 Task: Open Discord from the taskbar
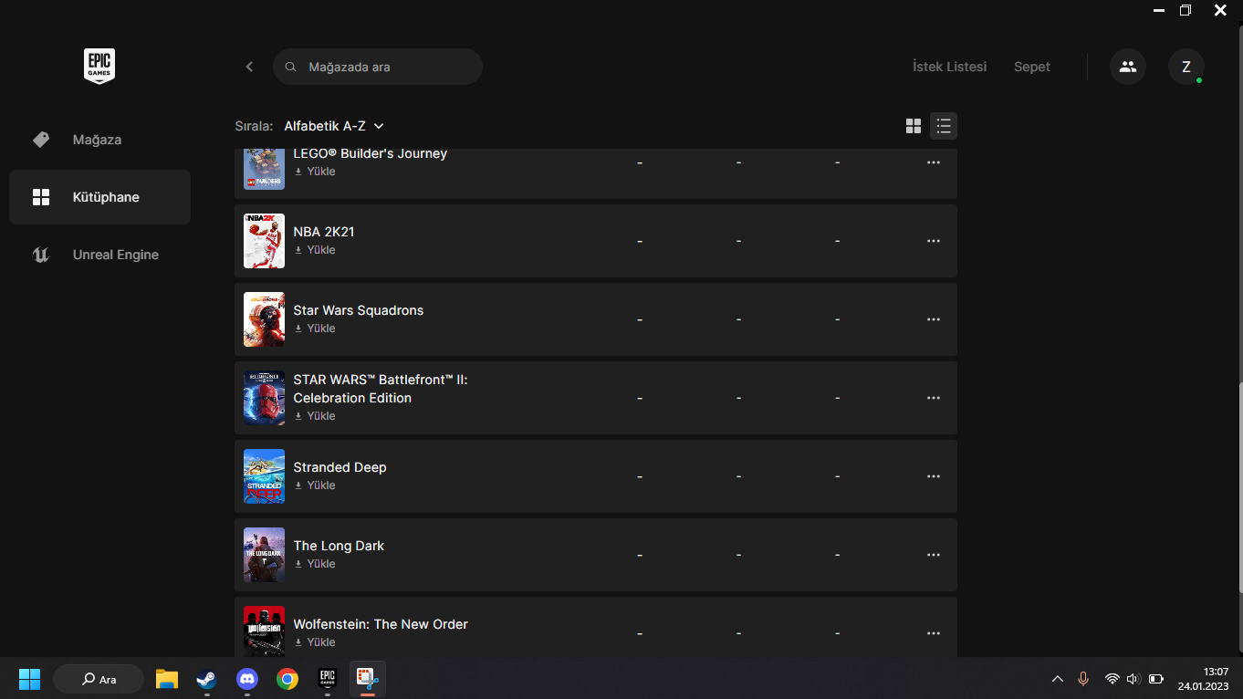[x=246, y=679]
